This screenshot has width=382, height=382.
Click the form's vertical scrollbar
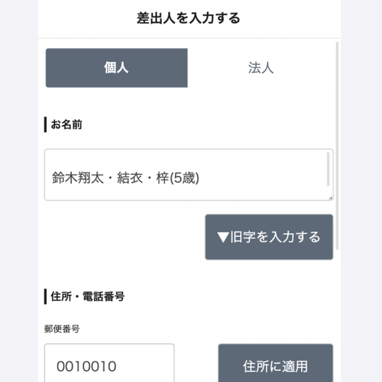[x=337, y=146]
